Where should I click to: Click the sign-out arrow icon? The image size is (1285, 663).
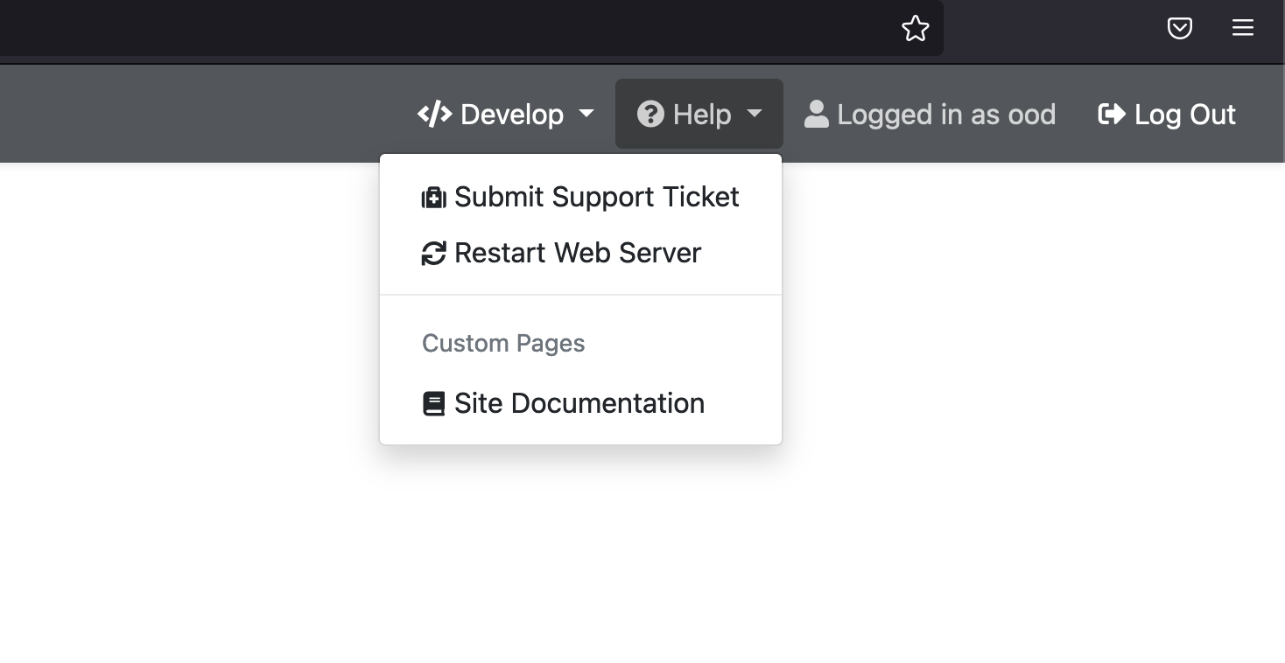(1112, 115)
